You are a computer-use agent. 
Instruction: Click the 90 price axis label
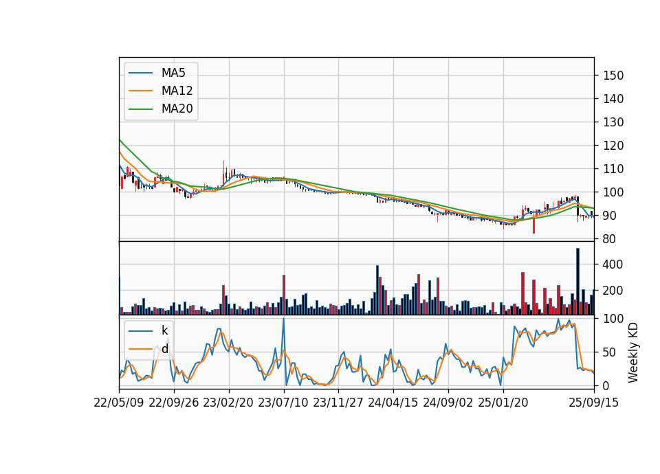pos(610,216)
